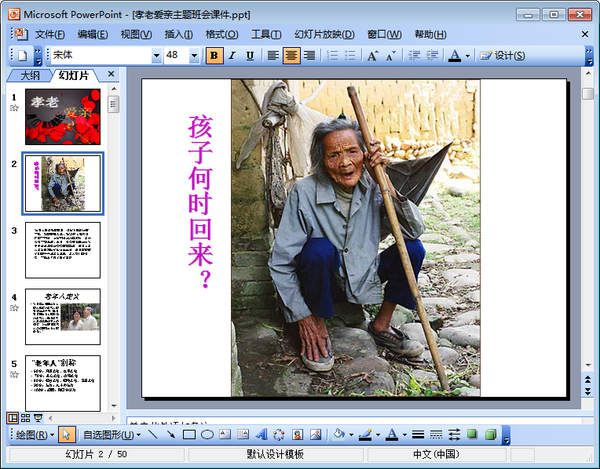This screenshot has height=469, width=600.
Task: Select slide 4 thumbnail 老年人定义
Action: point(63,317)
